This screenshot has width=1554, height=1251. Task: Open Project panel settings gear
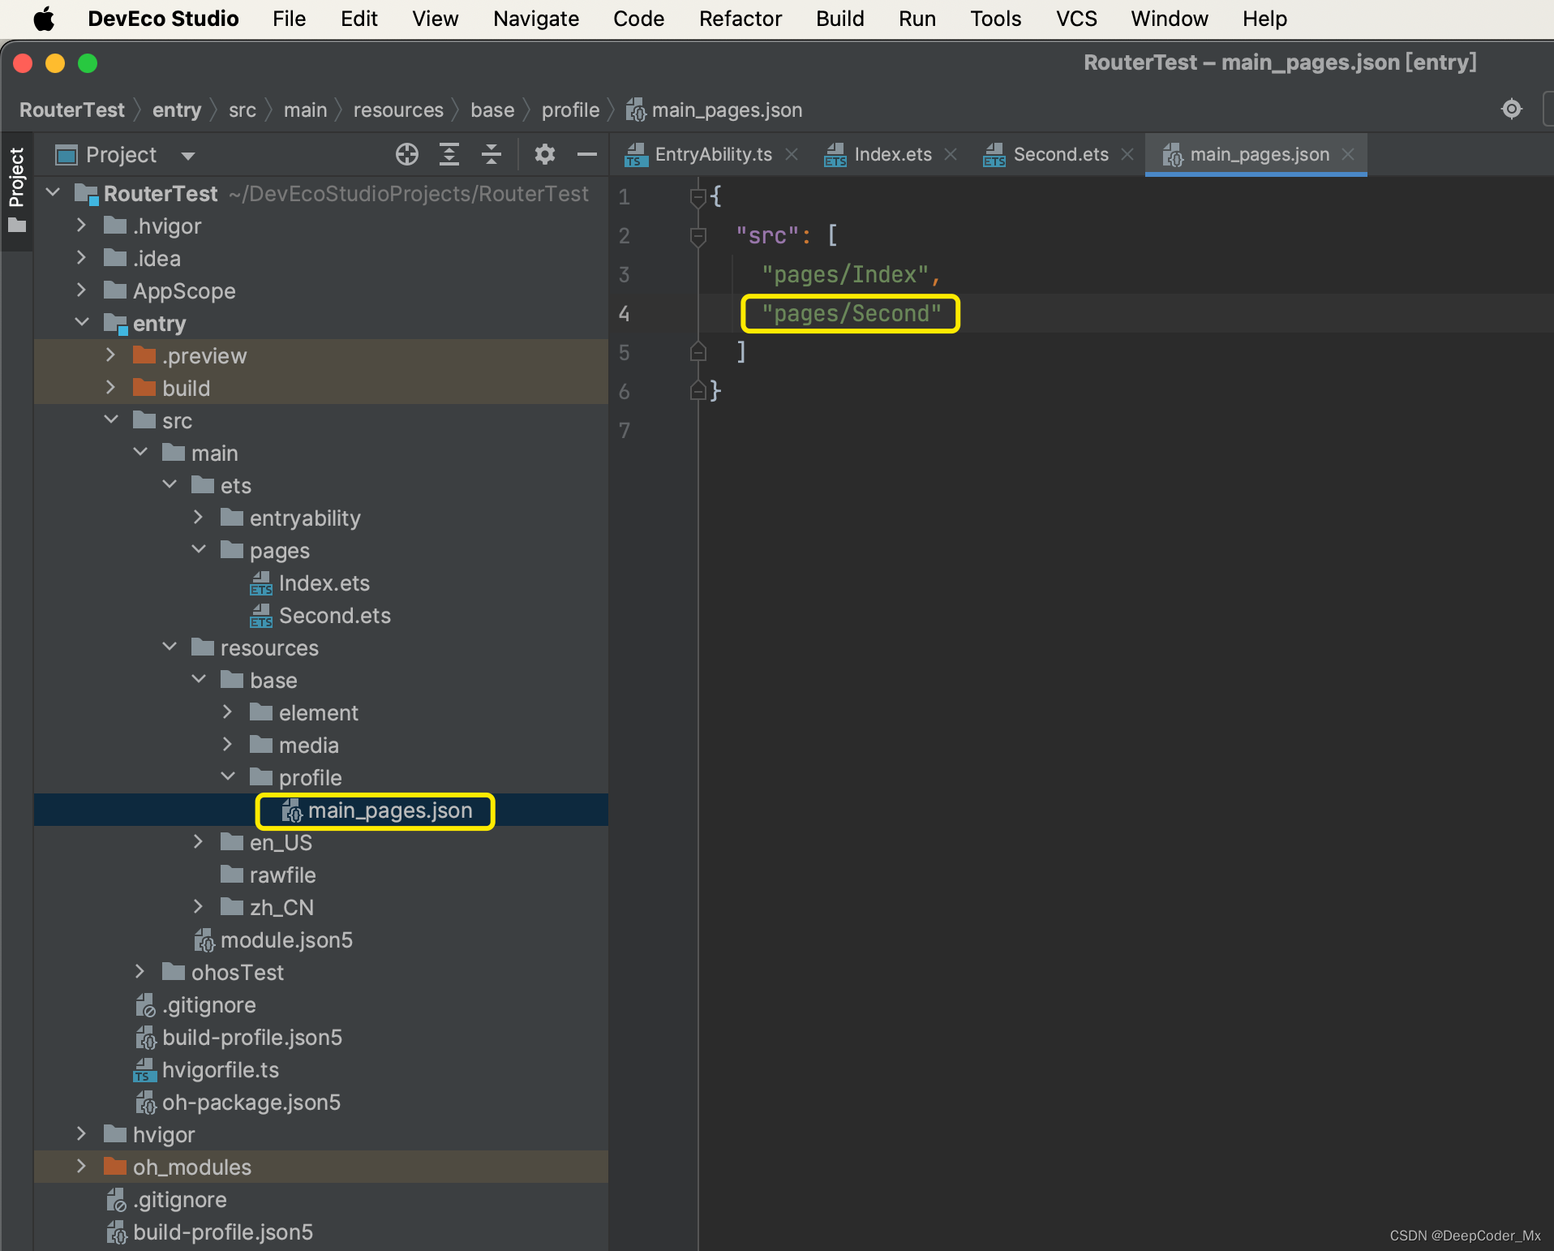coord(545,154)
